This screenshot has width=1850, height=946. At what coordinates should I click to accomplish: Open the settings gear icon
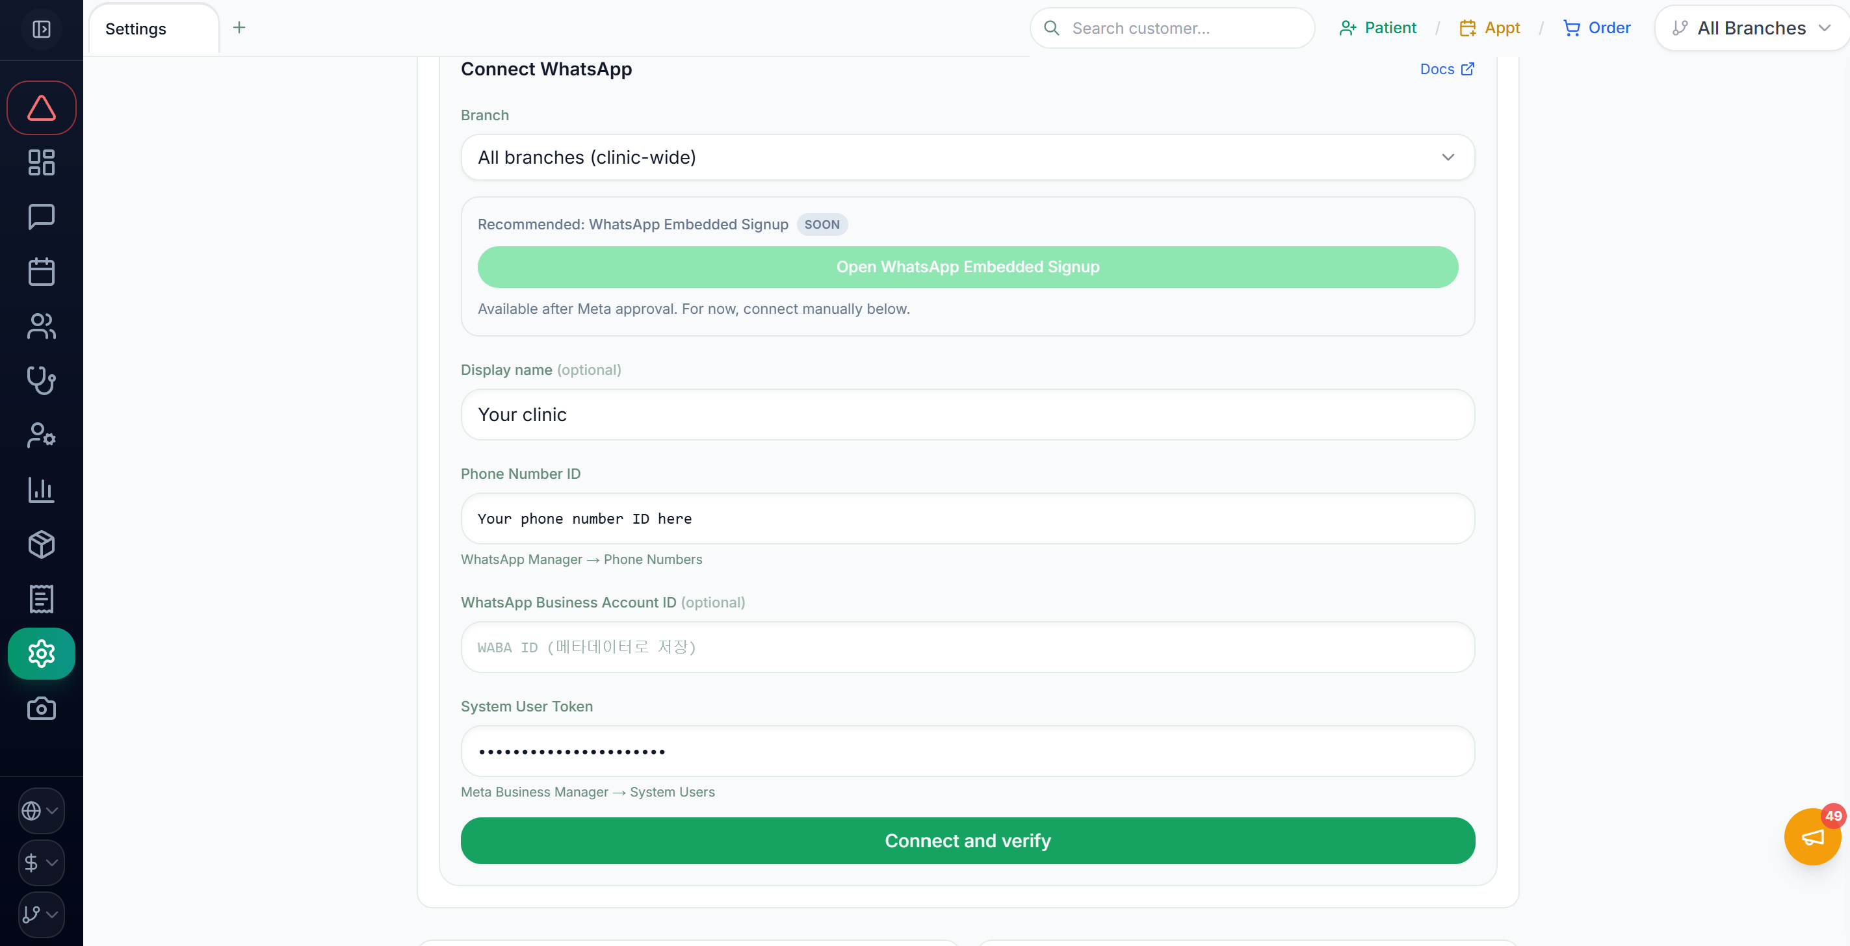42,653
